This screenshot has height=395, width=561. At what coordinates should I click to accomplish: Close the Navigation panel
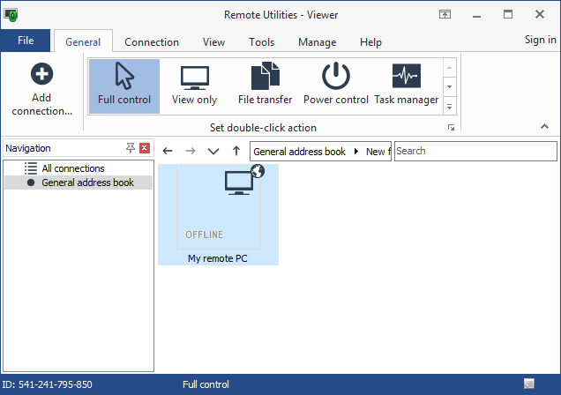[x=145, y=148]
